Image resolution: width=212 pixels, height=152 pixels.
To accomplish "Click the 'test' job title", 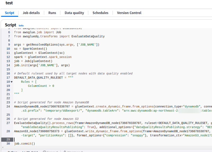I will pos(9,3).
